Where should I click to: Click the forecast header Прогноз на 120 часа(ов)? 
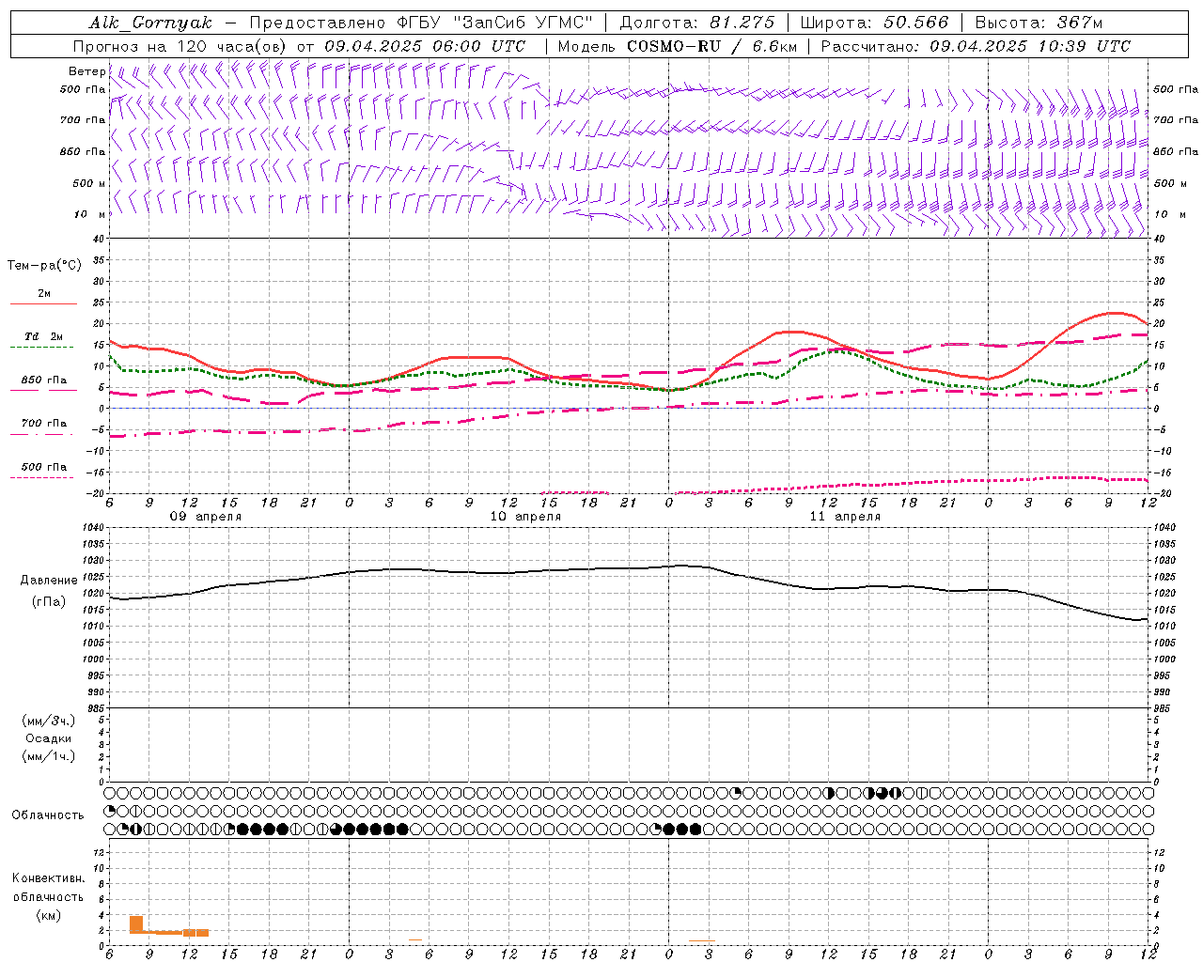181,46
